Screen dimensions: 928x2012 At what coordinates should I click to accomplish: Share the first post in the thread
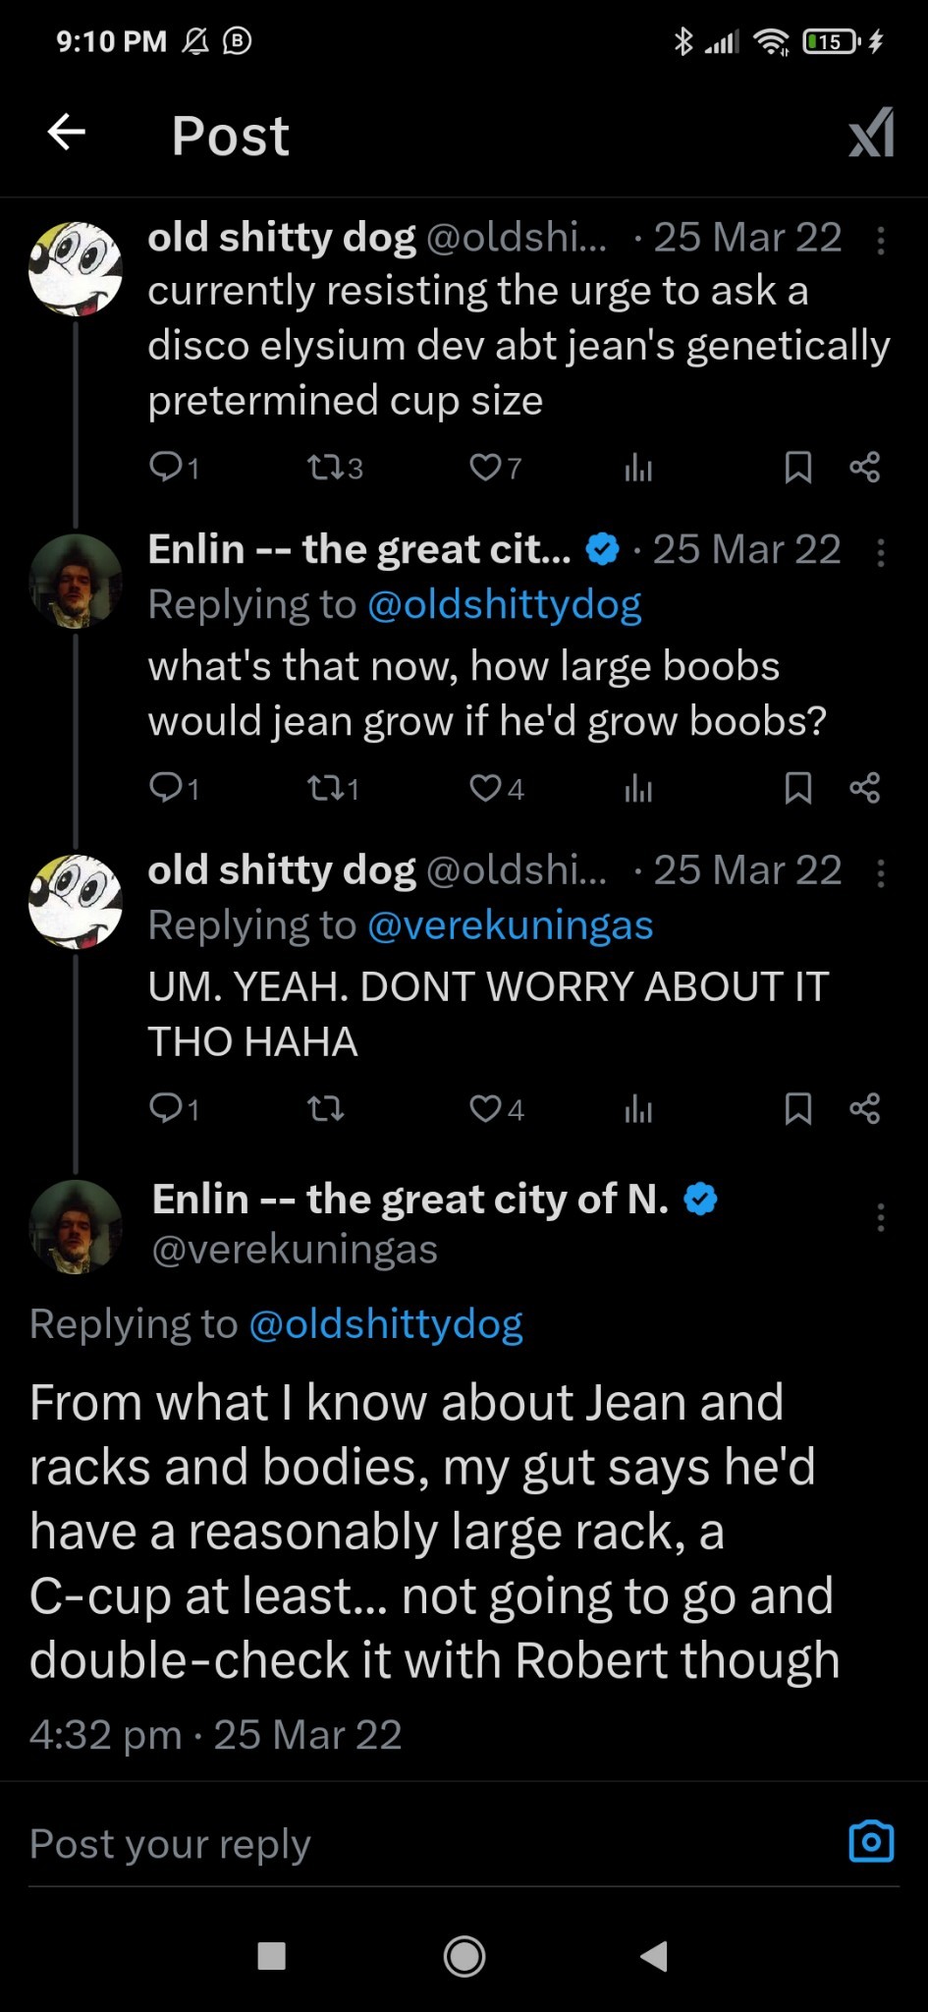(x=864, y=467)
